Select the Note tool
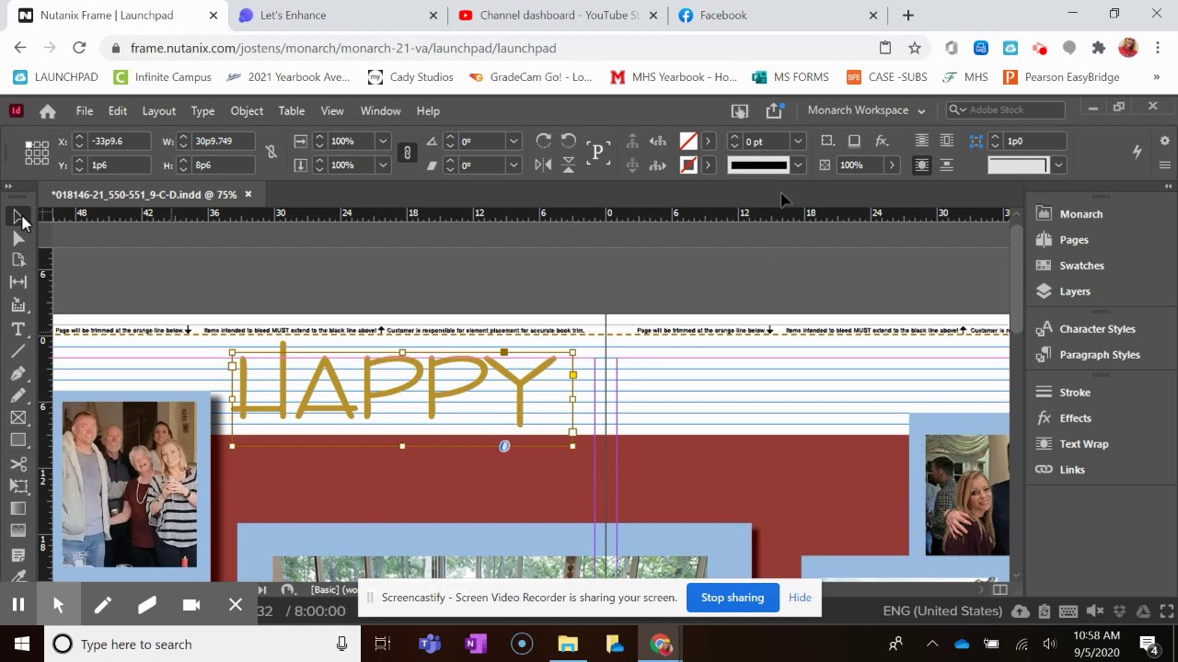1178x662 pixels. 17,555
